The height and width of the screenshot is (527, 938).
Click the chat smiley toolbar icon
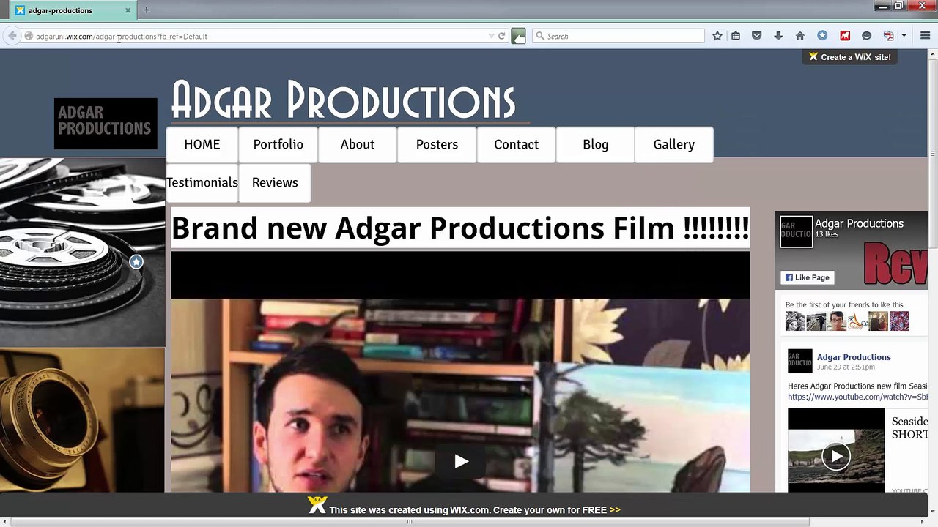866,36
